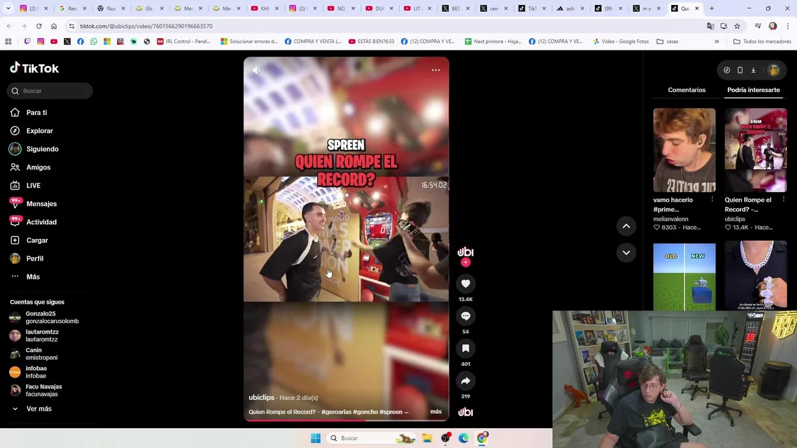Open Mensajes inbox
The width and height of the screenshot is (797, 448).
click(x=41, y=203)
